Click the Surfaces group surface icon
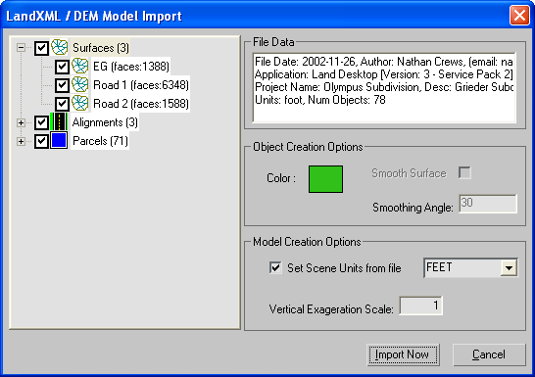 click(60, 47)
